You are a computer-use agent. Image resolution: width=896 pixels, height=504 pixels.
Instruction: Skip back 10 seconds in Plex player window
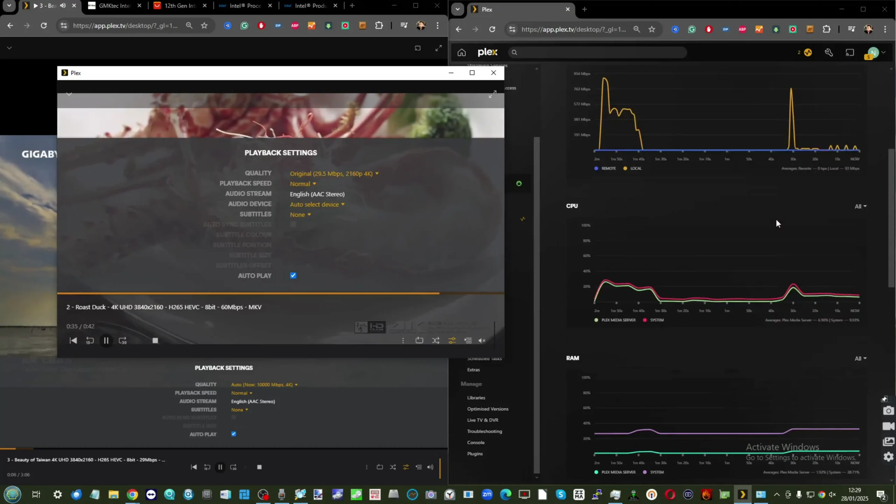[x=90, y=341]
